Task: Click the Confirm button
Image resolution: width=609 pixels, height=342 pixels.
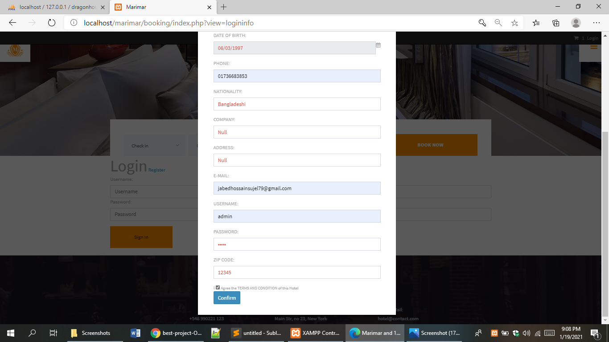Action: [x=226, y=297]
